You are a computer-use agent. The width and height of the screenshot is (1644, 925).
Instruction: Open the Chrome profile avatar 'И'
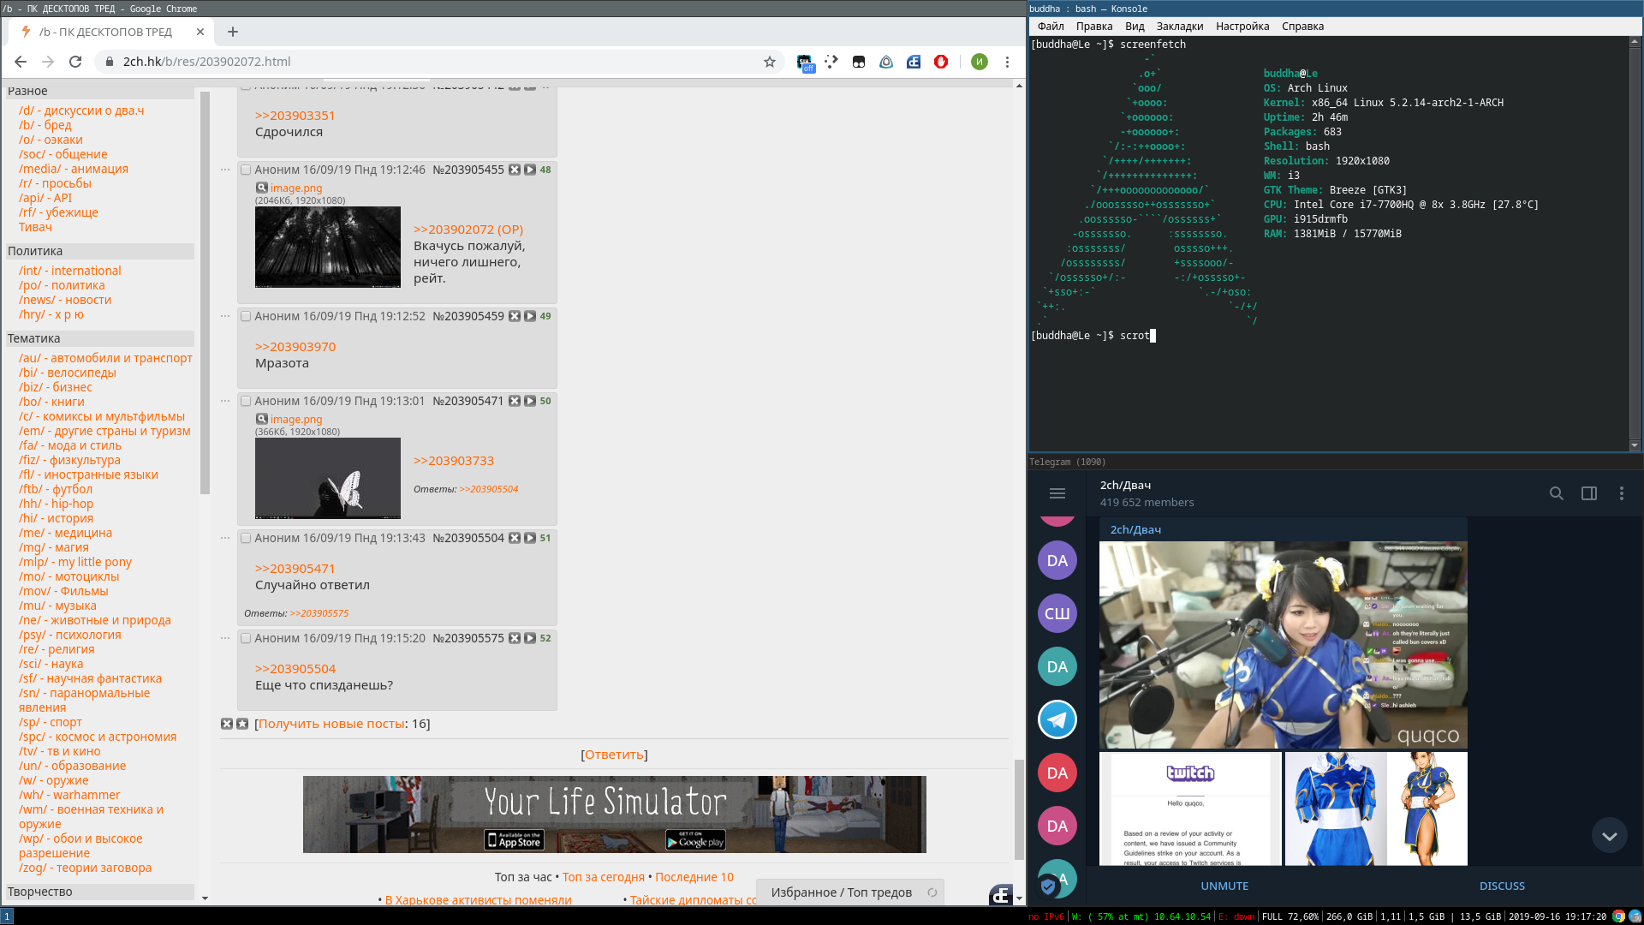pos(980,62)
